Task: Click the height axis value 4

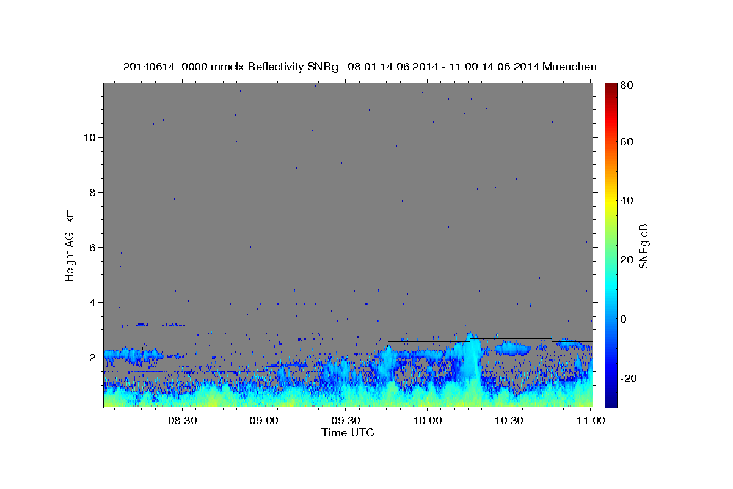Action: 92,303
